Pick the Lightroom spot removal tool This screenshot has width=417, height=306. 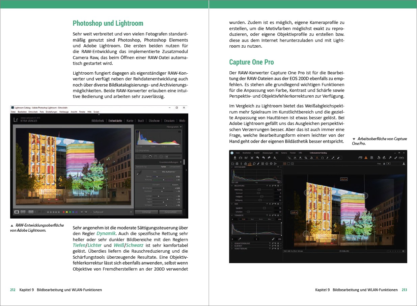tap(144, 157)
